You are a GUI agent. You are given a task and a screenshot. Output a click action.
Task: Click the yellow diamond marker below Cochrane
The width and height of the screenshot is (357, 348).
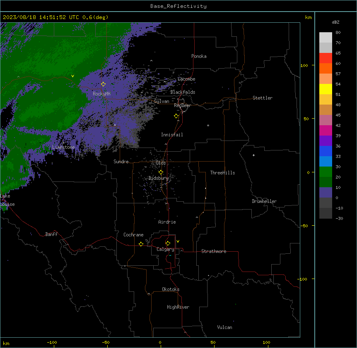point(141,244)
